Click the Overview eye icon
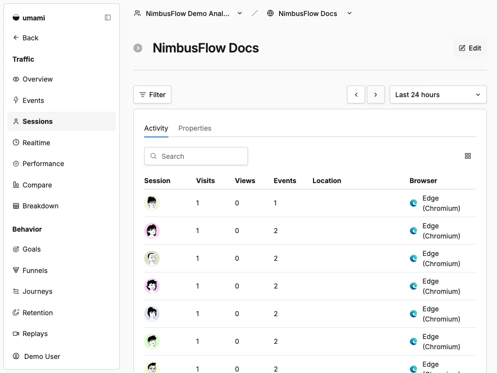The image size is (497, 373). [x=16, y=79]
